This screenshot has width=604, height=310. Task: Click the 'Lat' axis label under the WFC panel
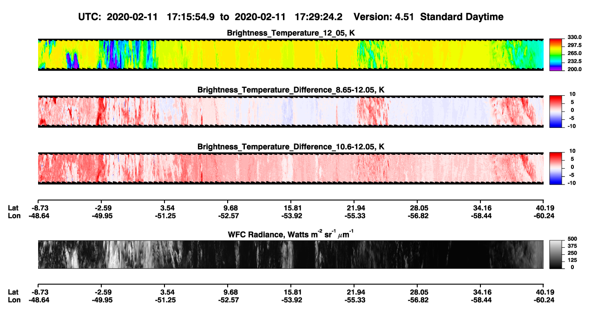click(13, 292)
